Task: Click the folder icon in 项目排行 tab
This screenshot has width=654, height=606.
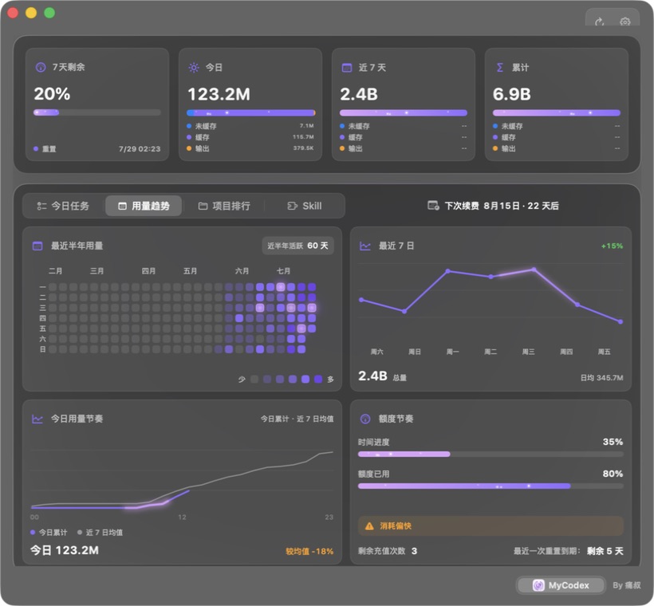Action: 203,206
